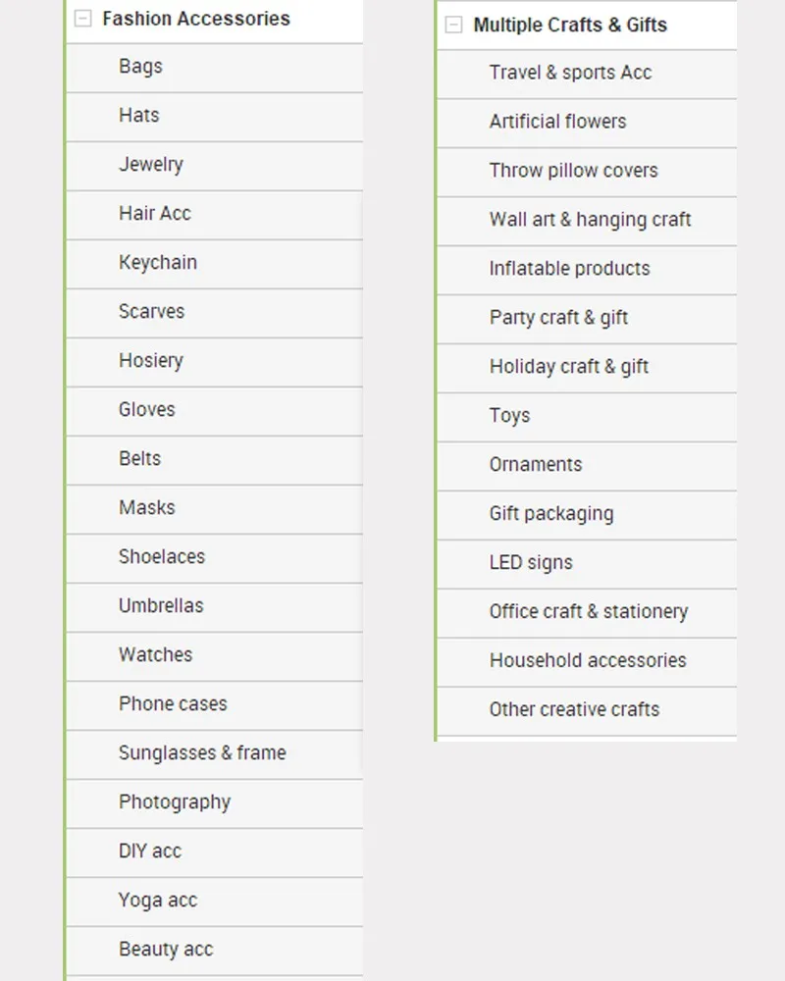Select Inflatable products item
Image resolution: width=785 pixels, height=981 pixels.
587,271
